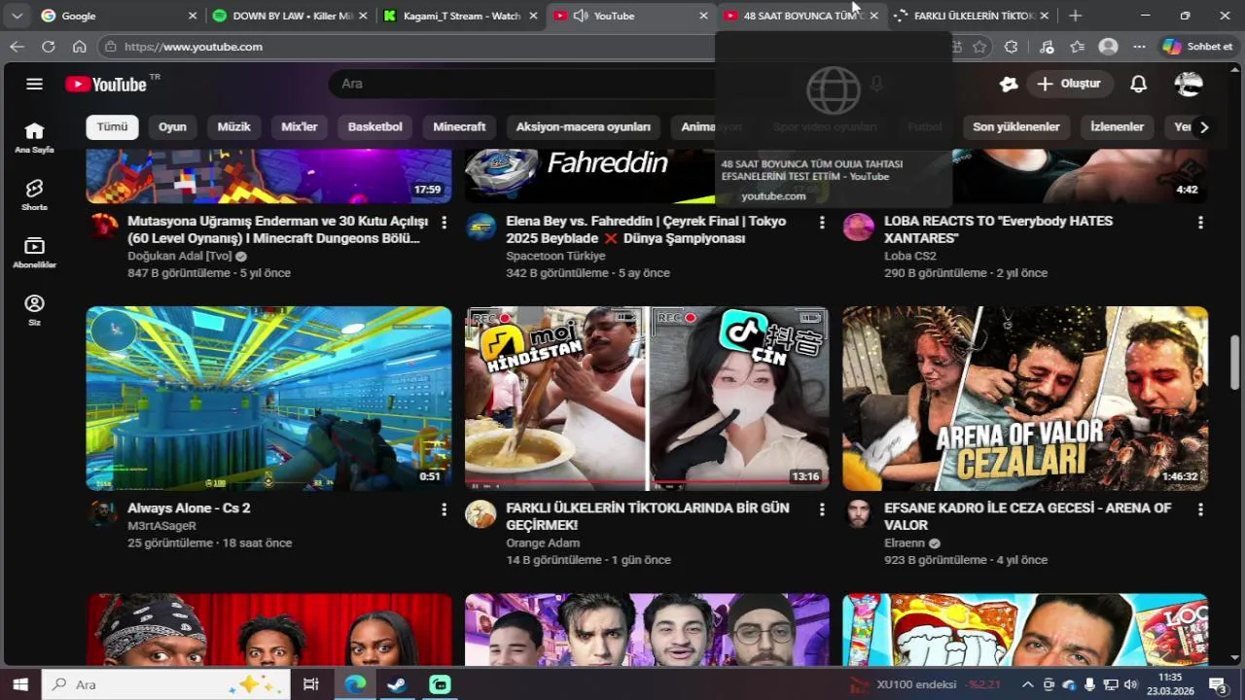This screenshot has height=700, width=1245.
Task: Open Steam from the taskbar
Action: coord(397,684)
